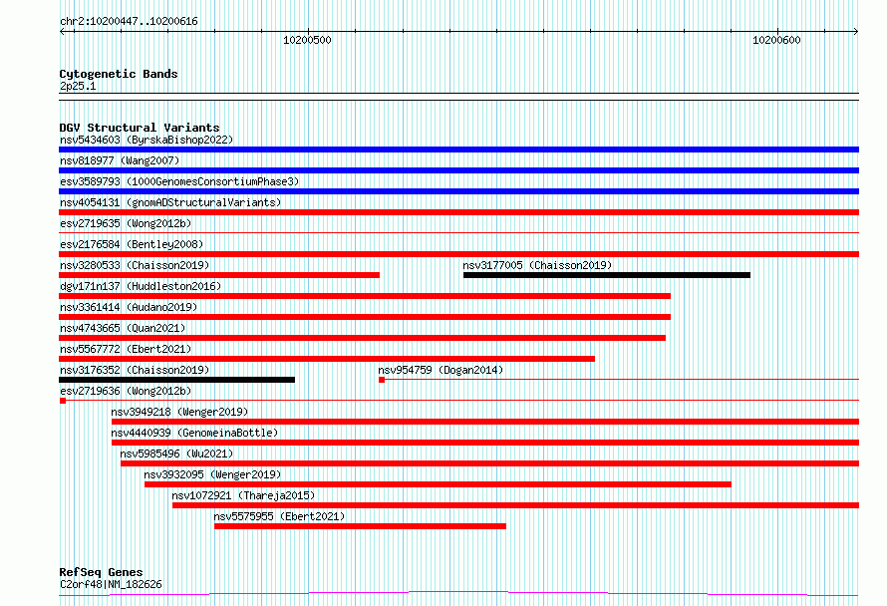Click the C2orf48|NM_182626 gene label

(x=111, y=584)
